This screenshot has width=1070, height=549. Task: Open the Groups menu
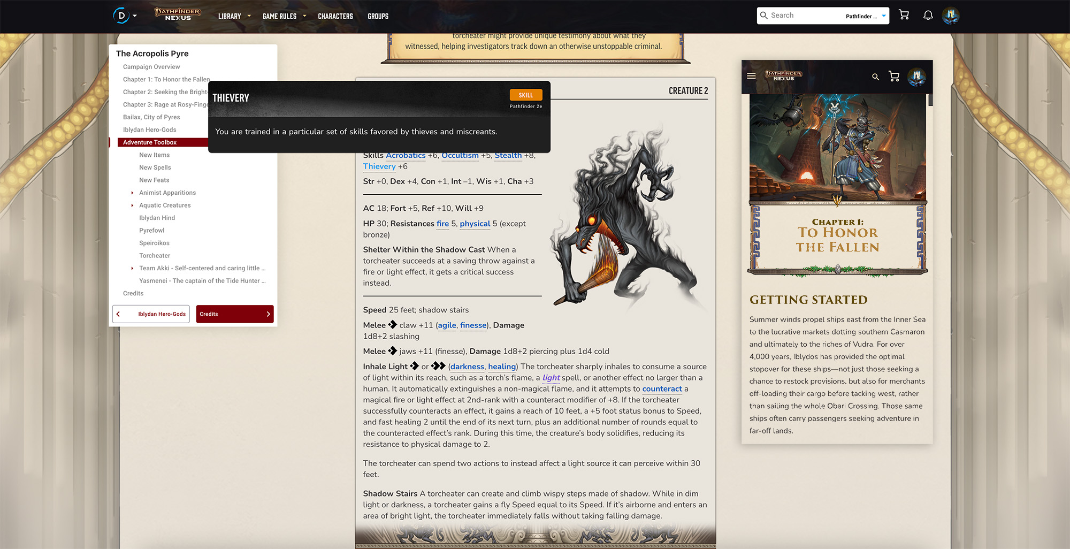378,16
